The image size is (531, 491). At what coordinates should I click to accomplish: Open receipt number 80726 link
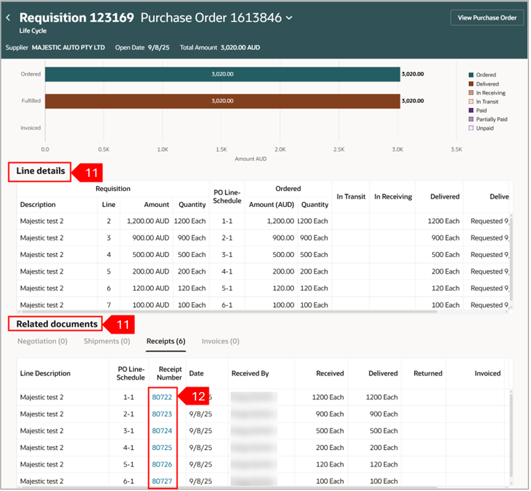[161, 464]
